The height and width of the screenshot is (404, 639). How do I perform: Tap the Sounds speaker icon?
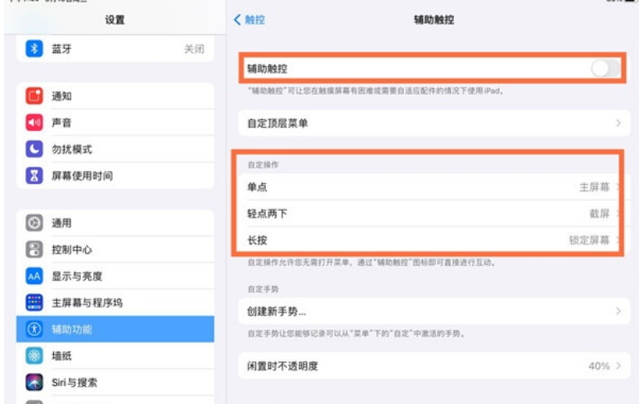pyautogui.click(x=34, y=123)
